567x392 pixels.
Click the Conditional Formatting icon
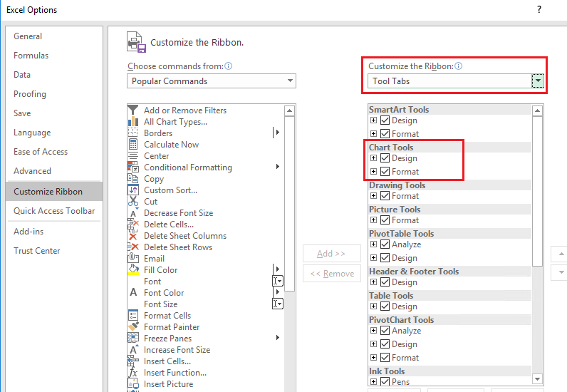point(133,167)
